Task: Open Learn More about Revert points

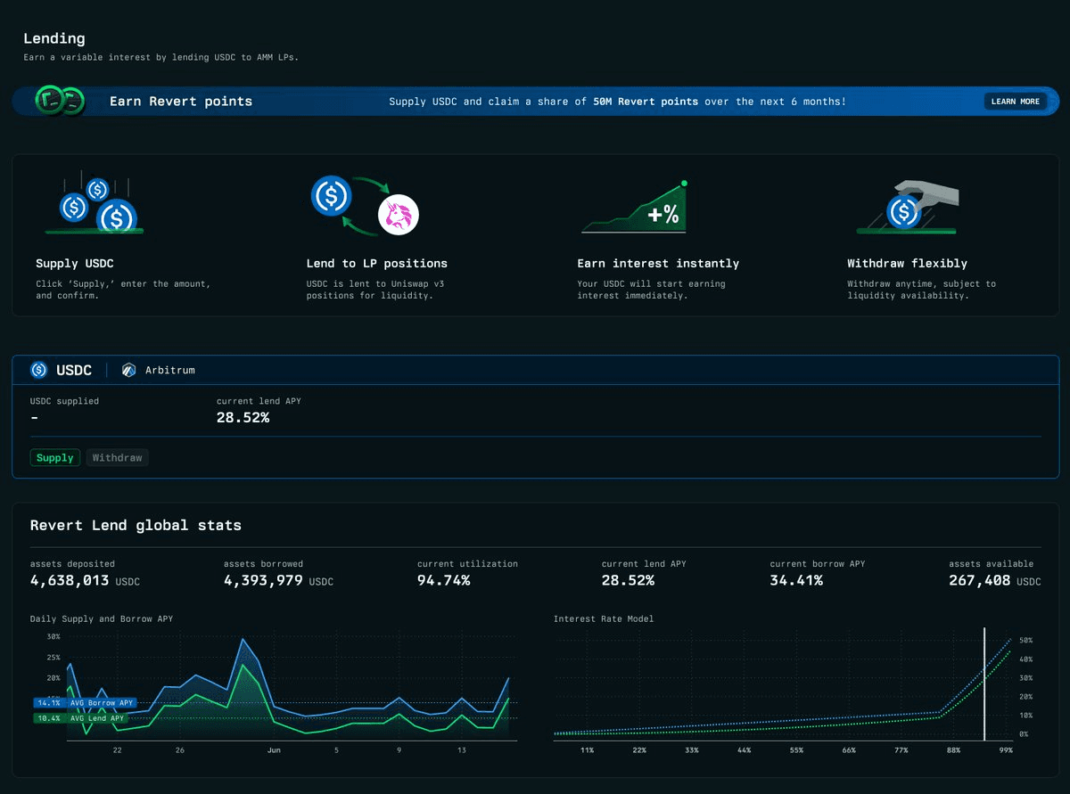Action: (1016, 102)
